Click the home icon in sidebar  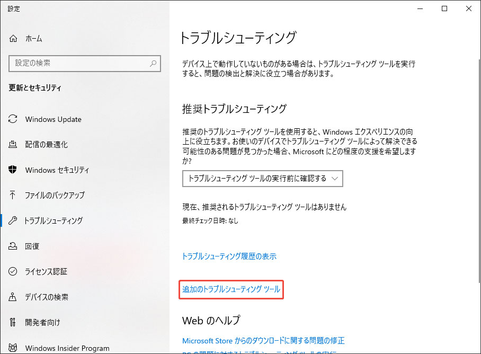13,38
